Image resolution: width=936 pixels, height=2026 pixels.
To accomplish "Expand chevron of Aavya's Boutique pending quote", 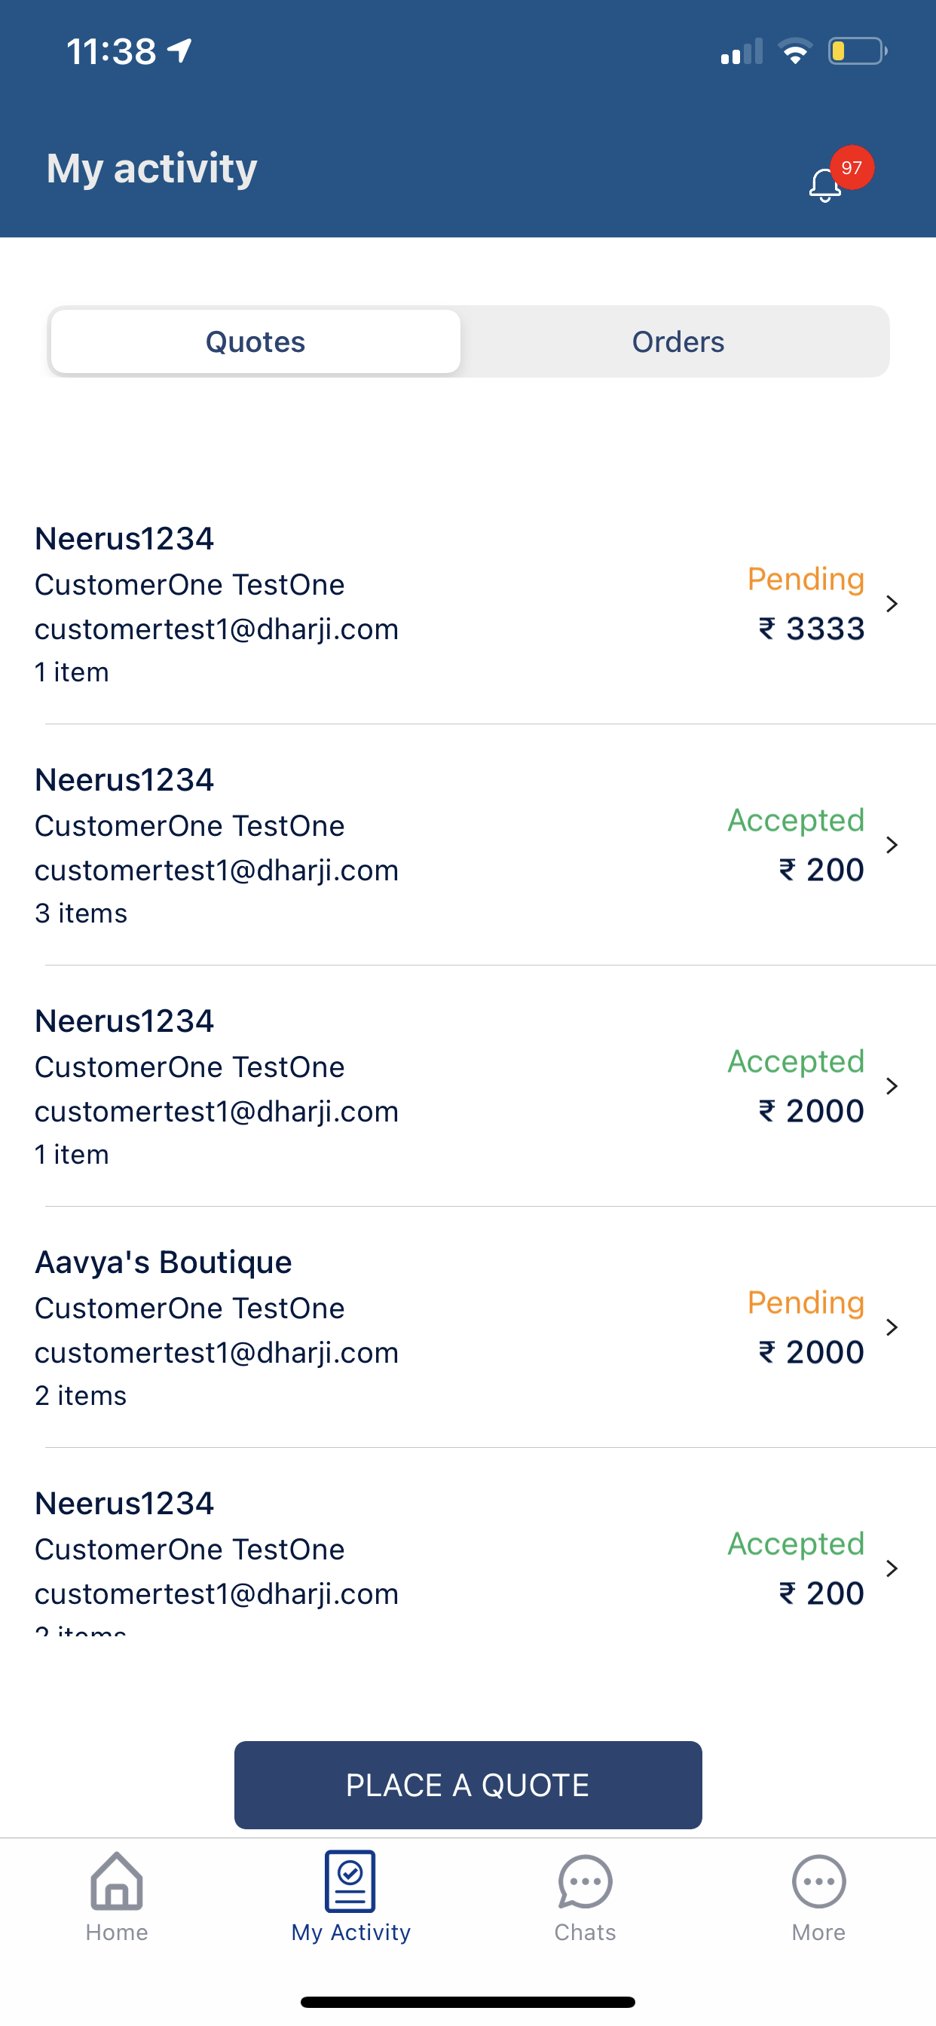I will click(x=892, y=1327).
